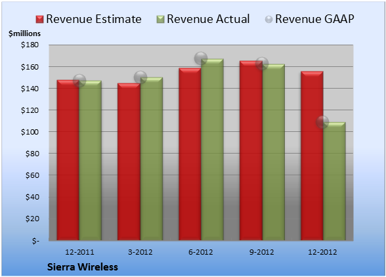
Task: Select the 'Revenue GAAP' legend label
Action: pos(315,19)
